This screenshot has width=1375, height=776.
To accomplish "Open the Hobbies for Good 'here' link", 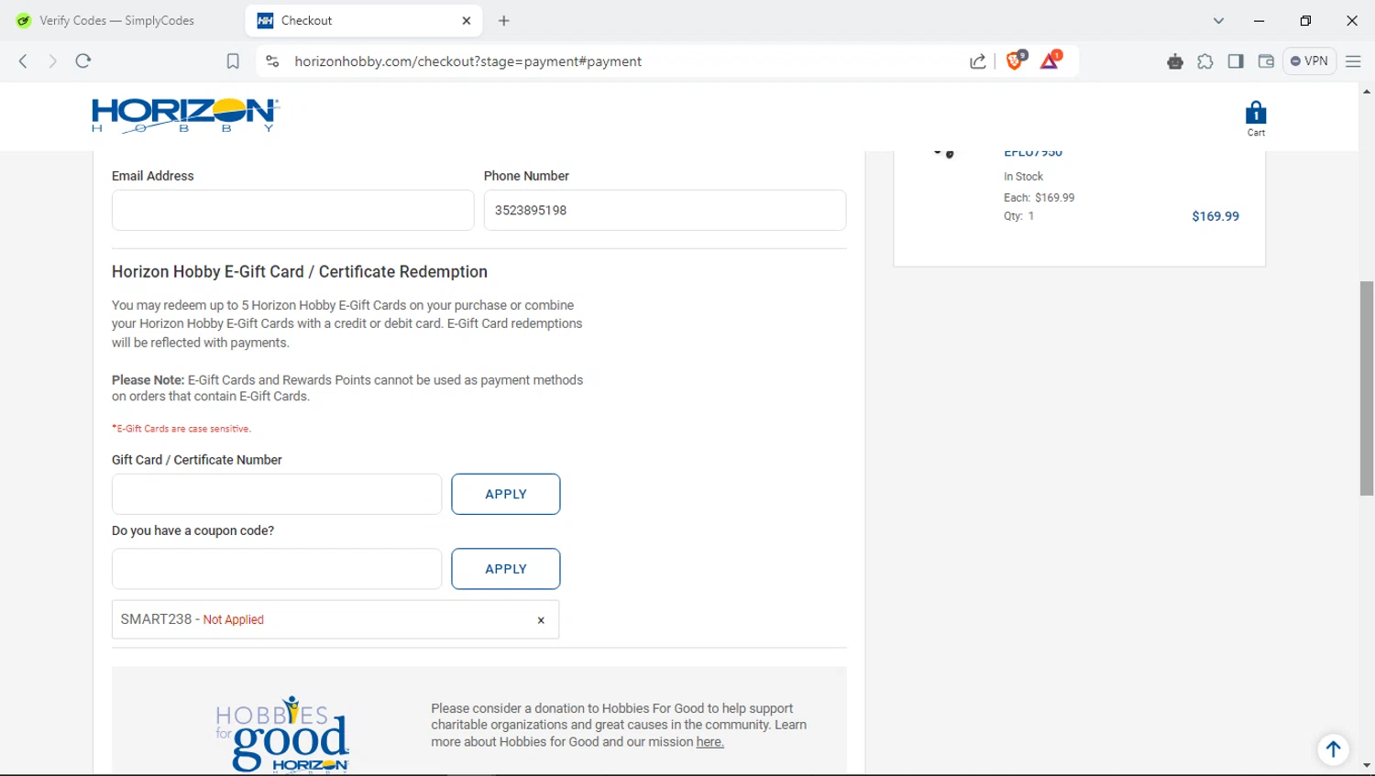I will 709,742.
